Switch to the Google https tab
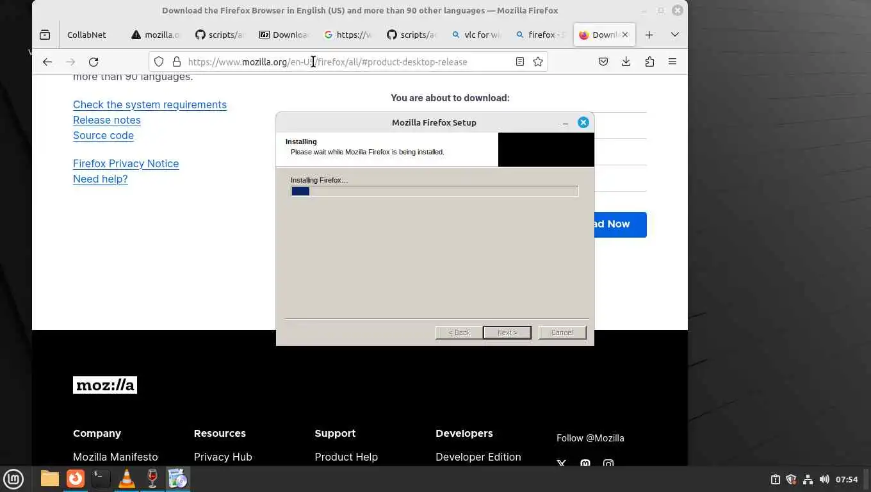Viewport: 871px width, 492px height. pyautogui.click(x=348, y=35)
